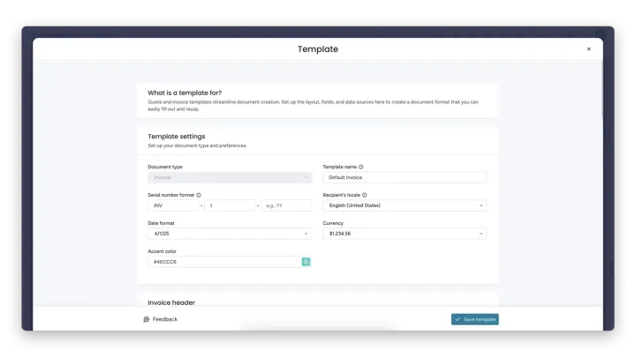Click the Save template button

tap(475, 319)
